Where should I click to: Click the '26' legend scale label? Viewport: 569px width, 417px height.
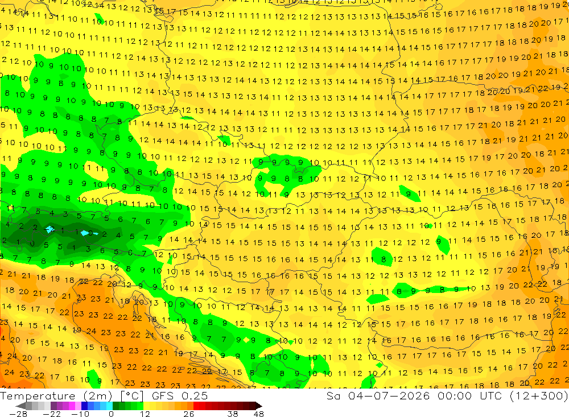tap(189, 414)
